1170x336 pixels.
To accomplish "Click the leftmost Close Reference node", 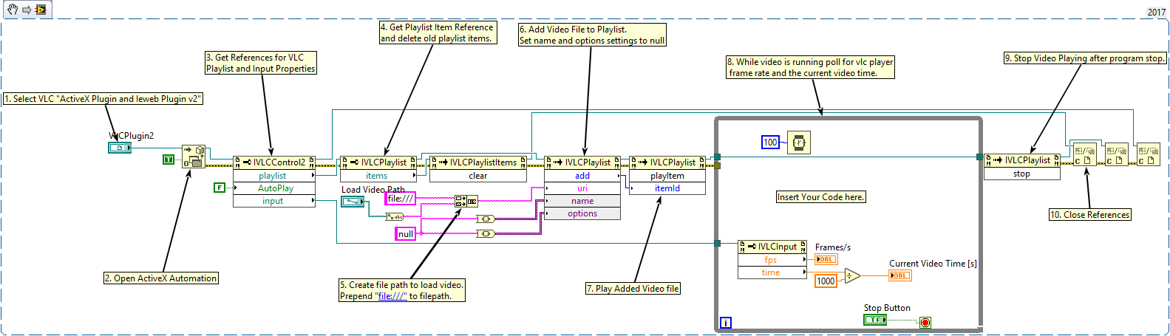I will [1084, 154].
